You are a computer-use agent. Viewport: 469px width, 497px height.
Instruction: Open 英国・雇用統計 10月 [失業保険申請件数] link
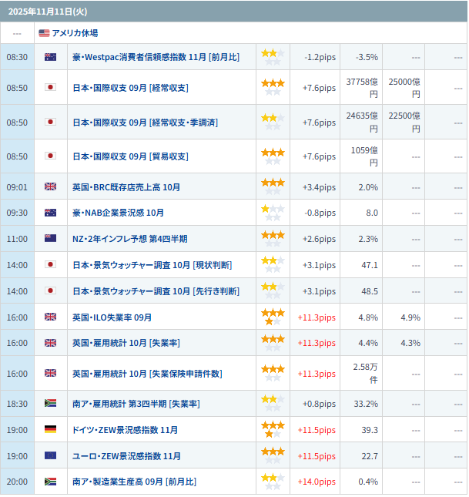(147, 374)
